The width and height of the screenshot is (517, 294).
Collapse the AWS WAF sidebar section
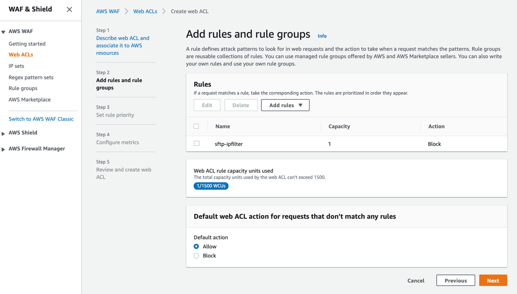coord(4,31)
